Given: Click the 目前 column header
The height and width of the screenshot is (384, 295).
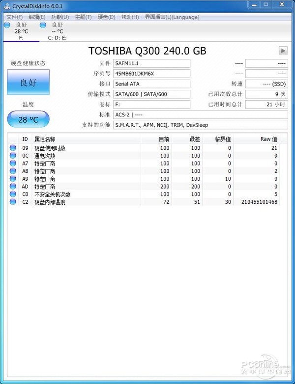Looking at the screenshot, I should click(156, 139).
